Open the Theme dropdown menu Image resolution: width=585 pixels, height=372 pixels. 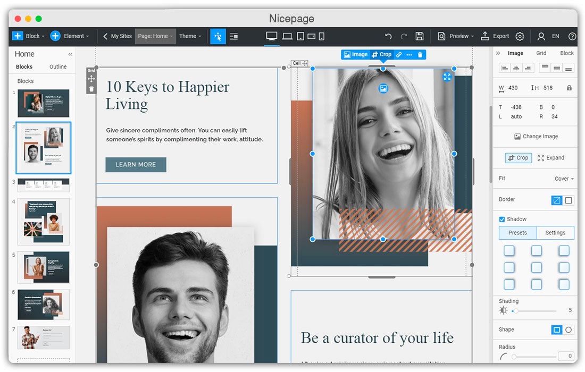190,36
